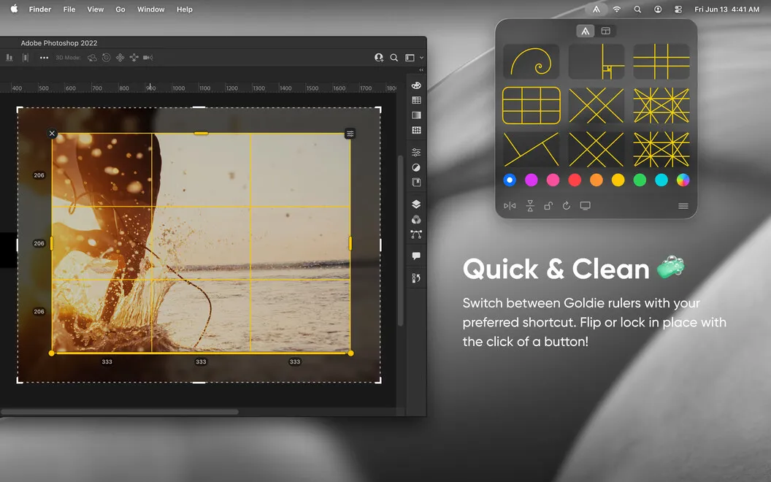Open the Finder menu

click(x=40, y=9)
